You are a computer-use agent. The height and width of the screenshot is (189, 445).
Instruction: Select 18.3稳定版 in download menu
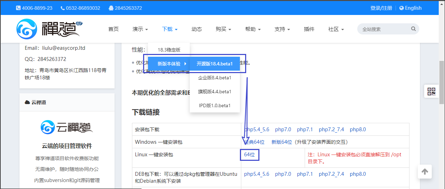pos(169,50)
